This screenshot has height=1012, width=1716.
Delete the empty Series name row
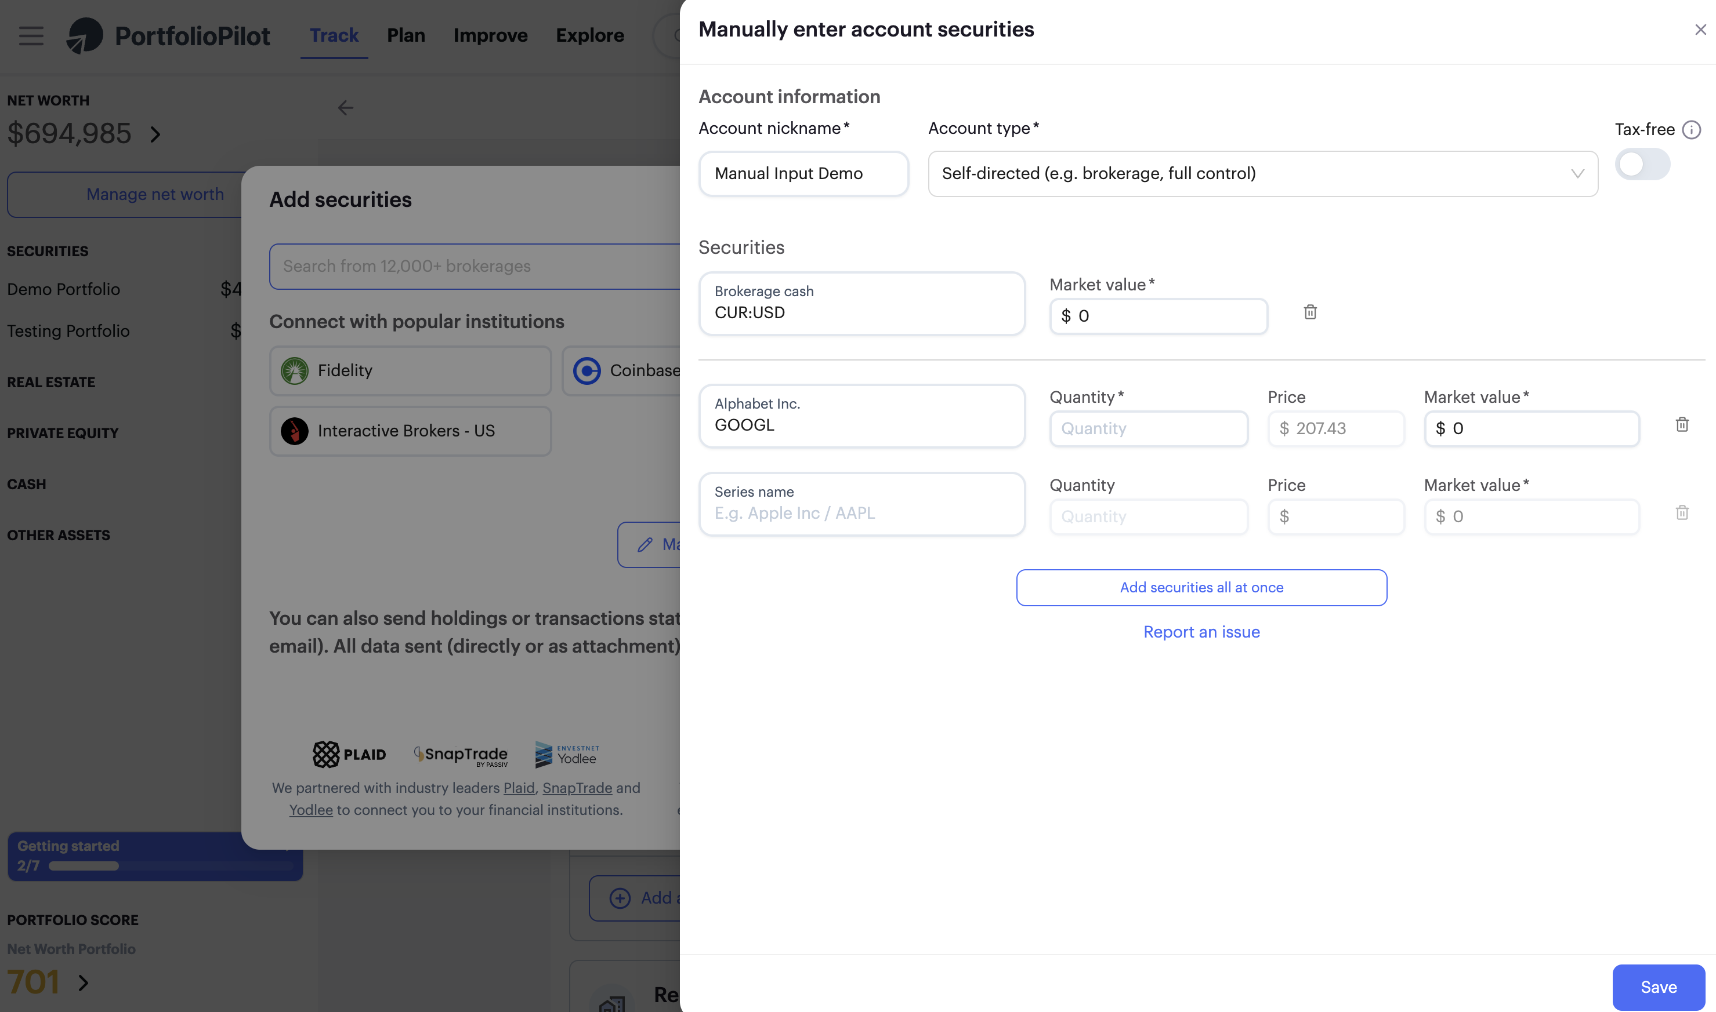click(1681, 512)
